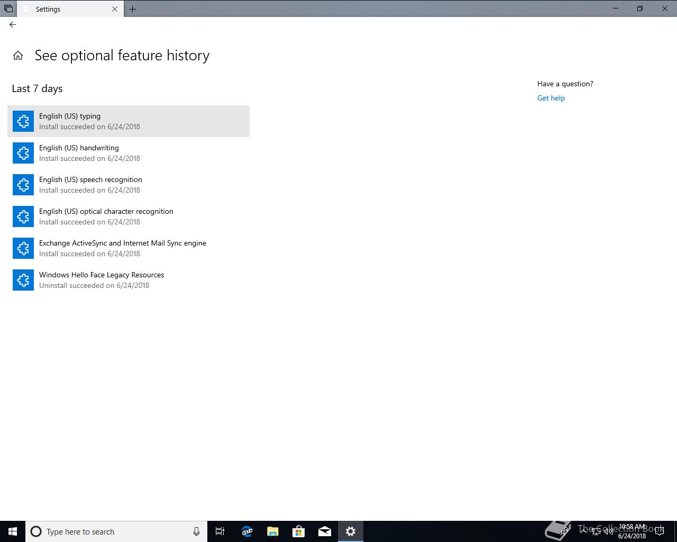The height and width of the screenshot is (542, 677).
Task: Minimize the Settings window
Action: 616,8
